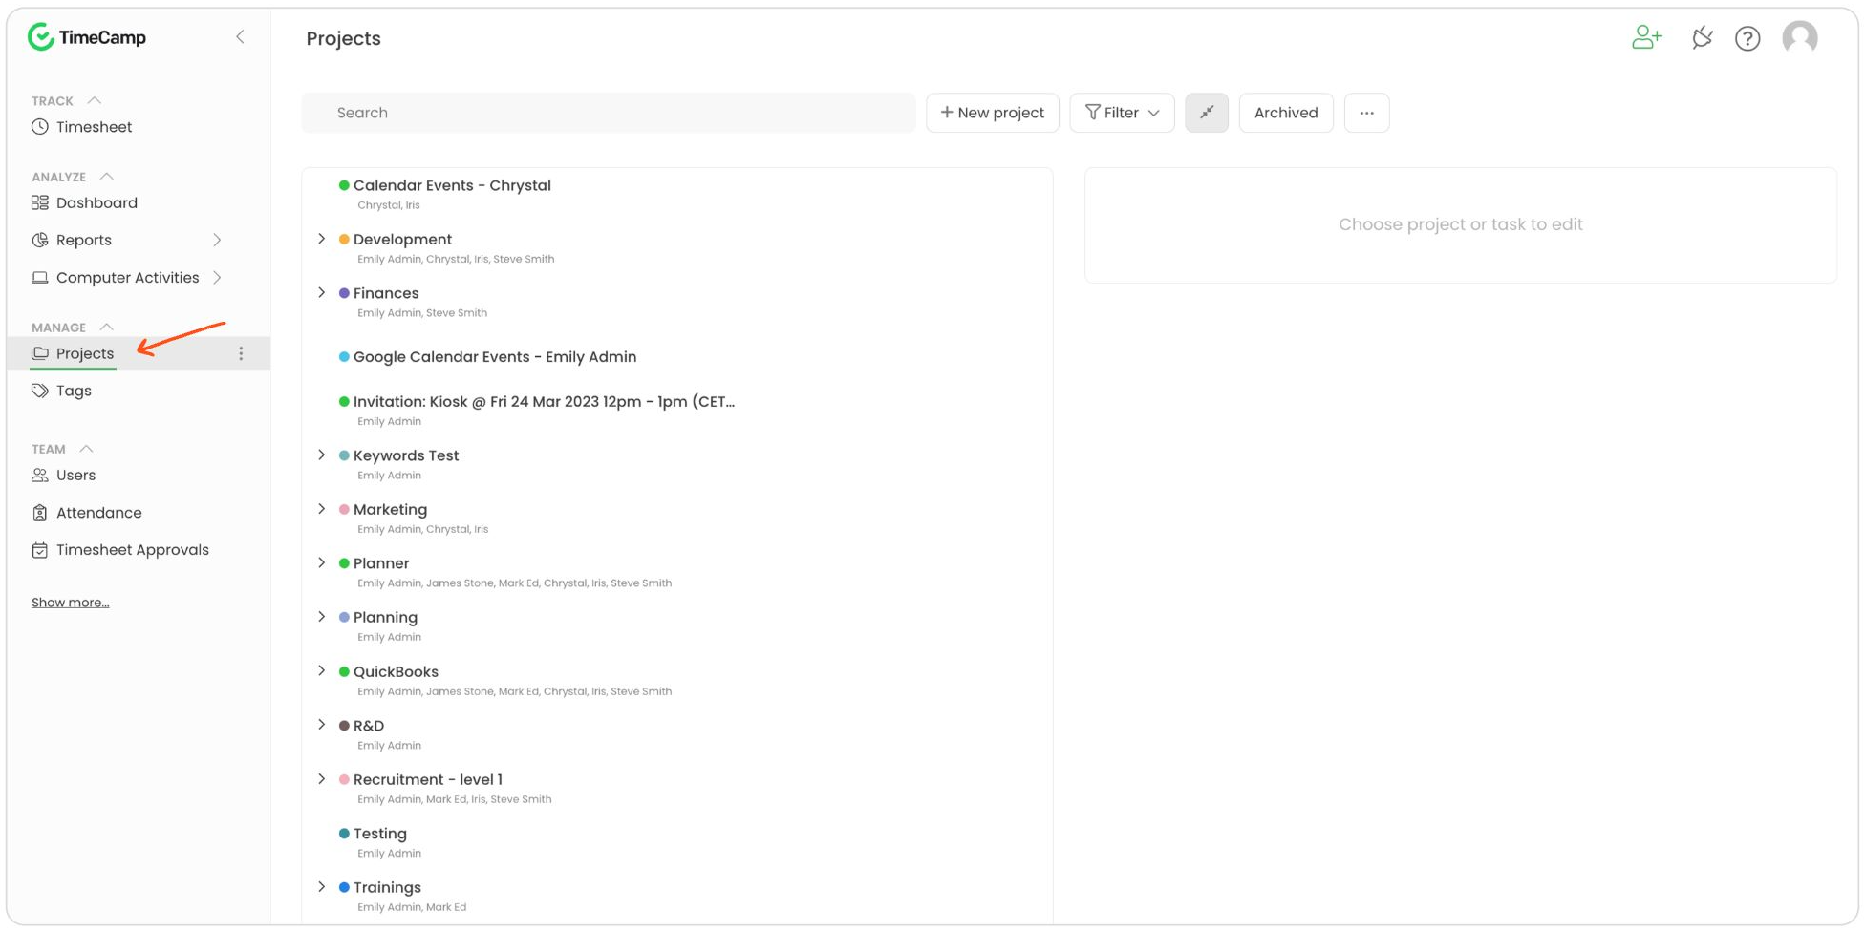Screen dimensions: 1865x932
Task: Open Projects three-dot options in sidebar
Action: (241, 353)
